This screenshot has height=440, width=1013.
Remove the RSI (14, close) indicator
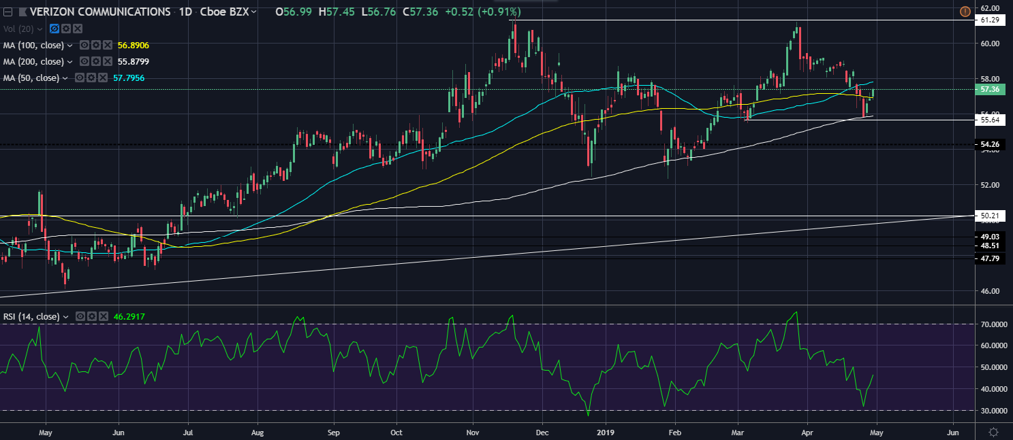[x=103, y=316]
